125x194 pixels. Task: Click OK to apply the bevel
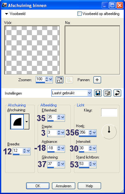pyautogui.click(x=38, y=186)
